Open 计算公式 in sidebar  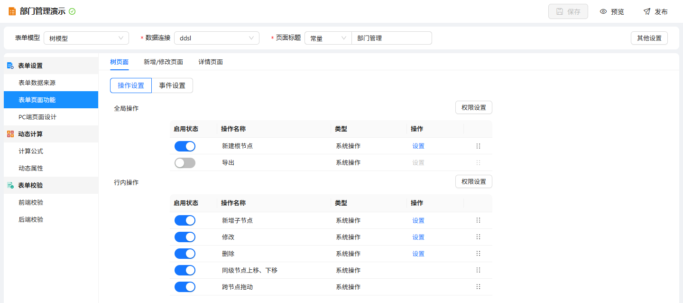[x=51, y=151]
